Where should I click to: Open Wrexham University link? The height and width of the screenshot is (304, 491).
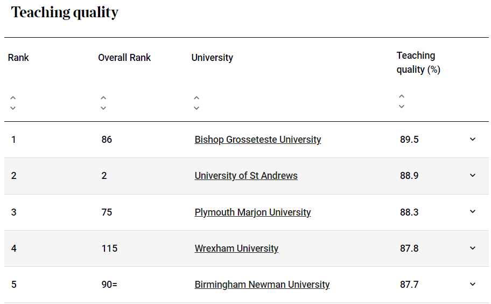coord(236,248)
